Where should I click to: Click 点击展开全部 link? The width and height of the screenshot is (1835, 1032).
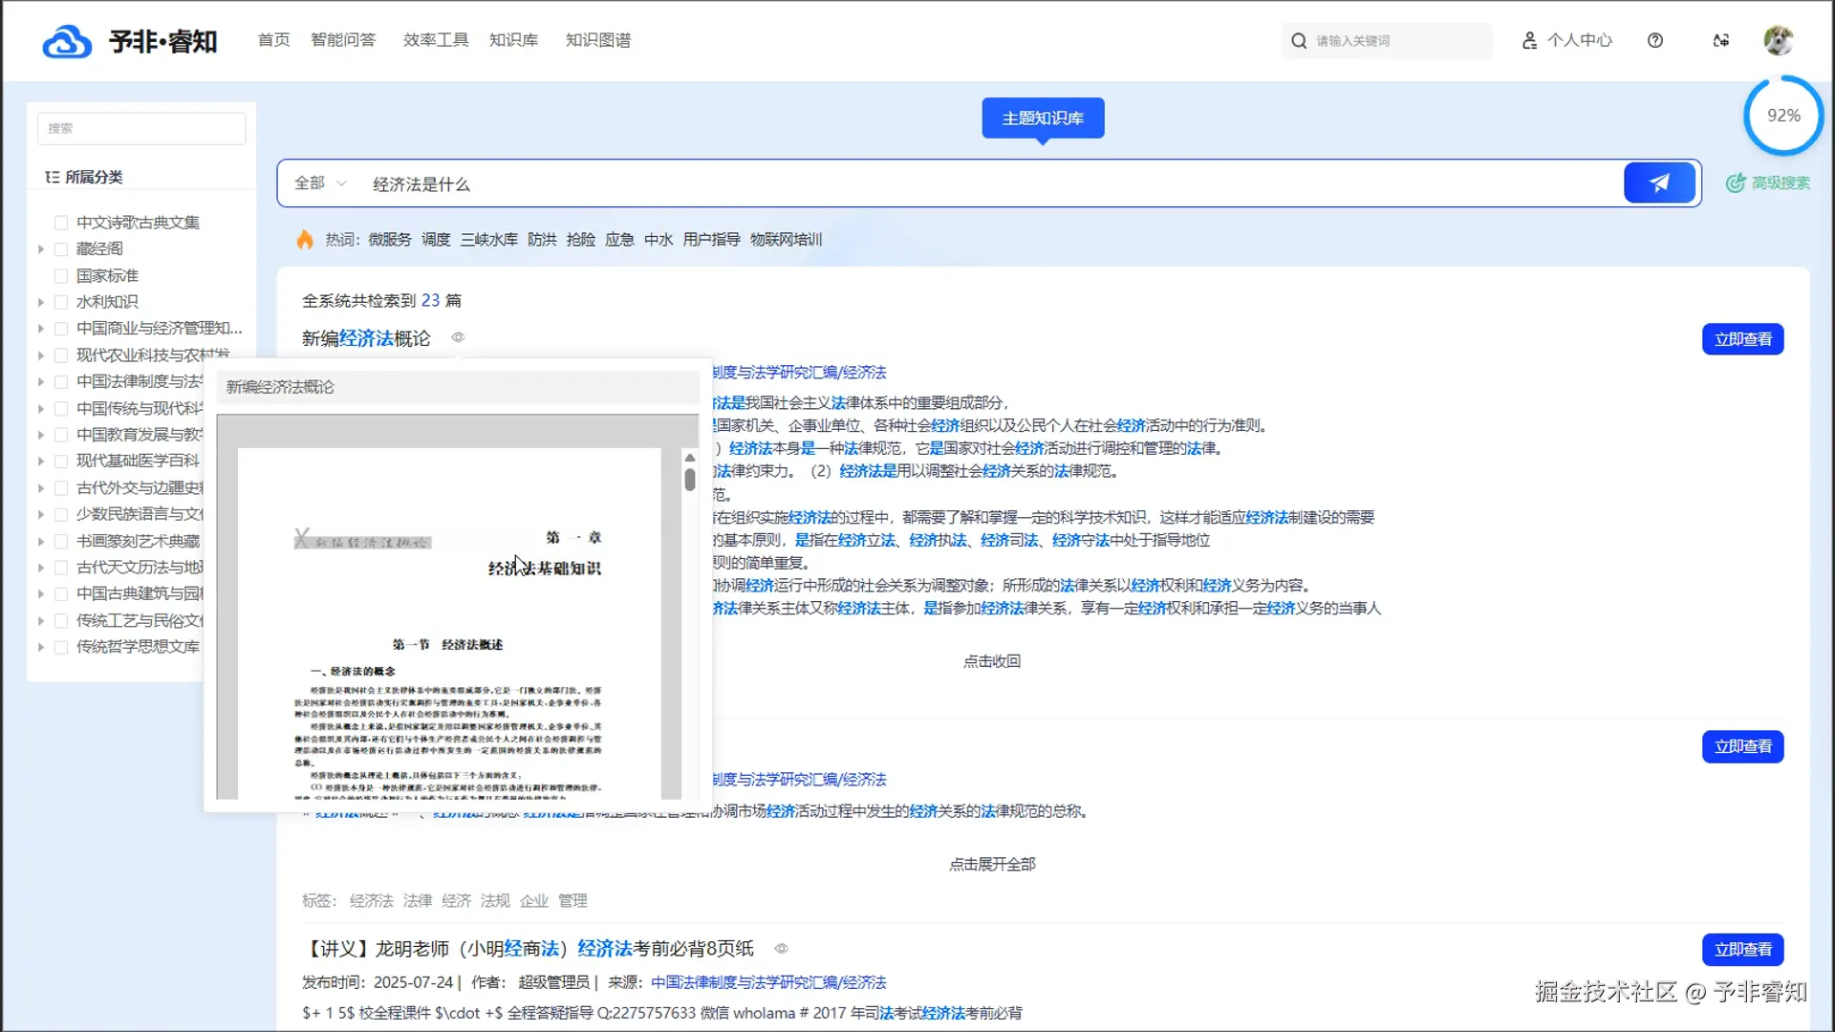click(992, 864)
